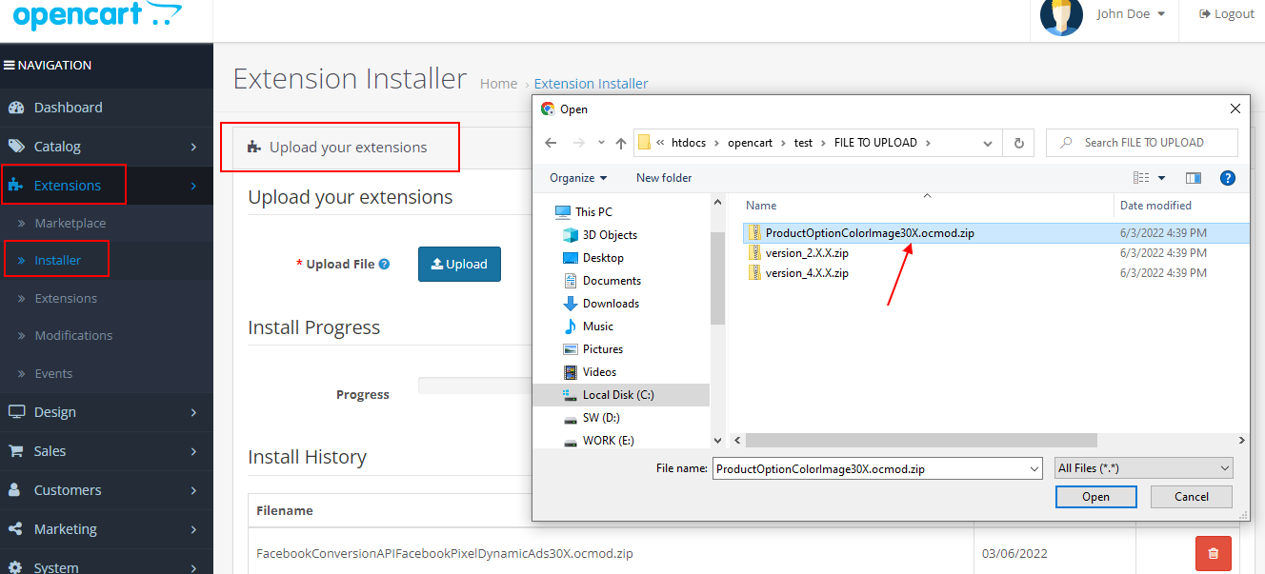Open the Organize dropdown menu
Viewport: 1265px width, 574px height.
coord(577,178)
